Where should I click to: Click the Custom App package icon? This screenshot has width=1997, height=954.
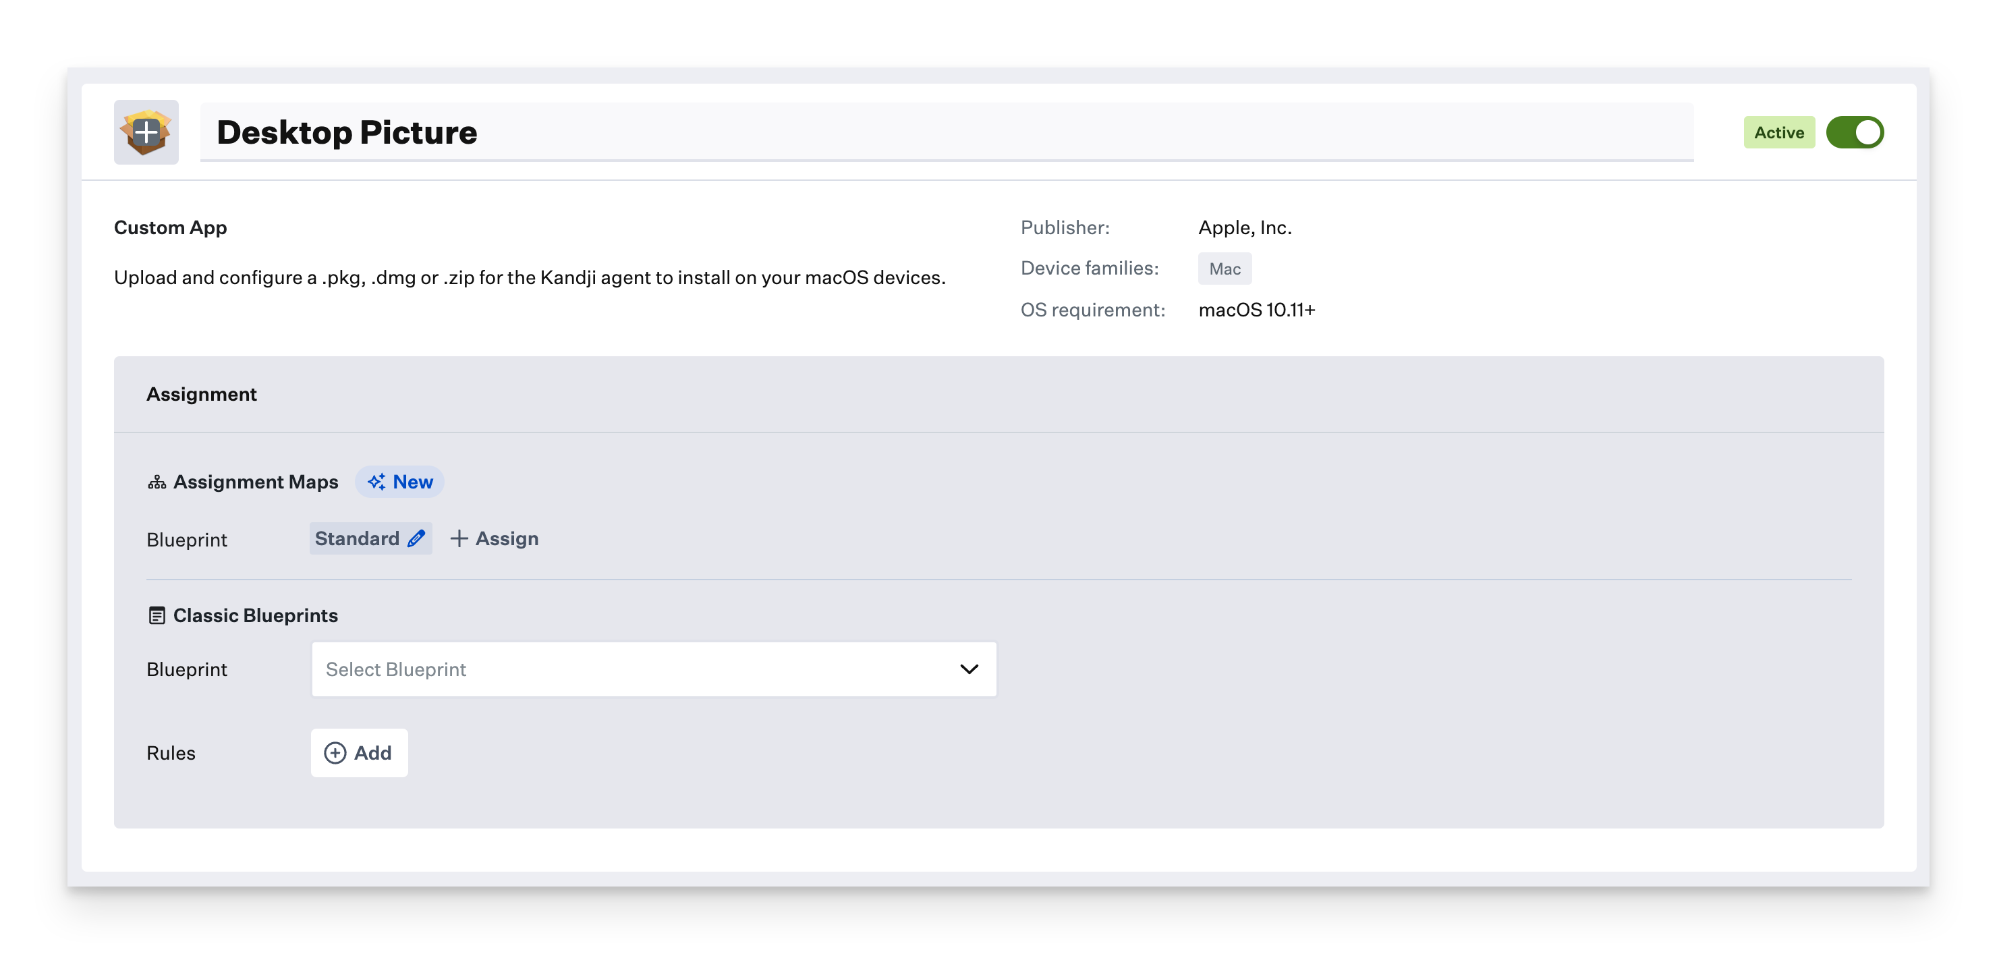[x=146, y=132]
